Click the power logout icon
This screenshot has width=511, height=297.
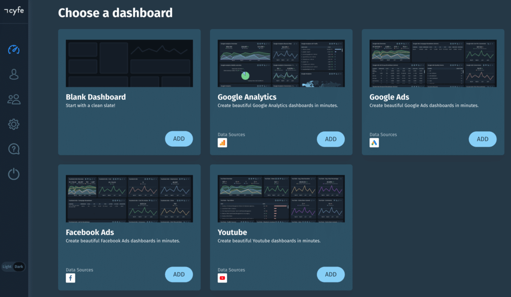[x=13, y=174]
